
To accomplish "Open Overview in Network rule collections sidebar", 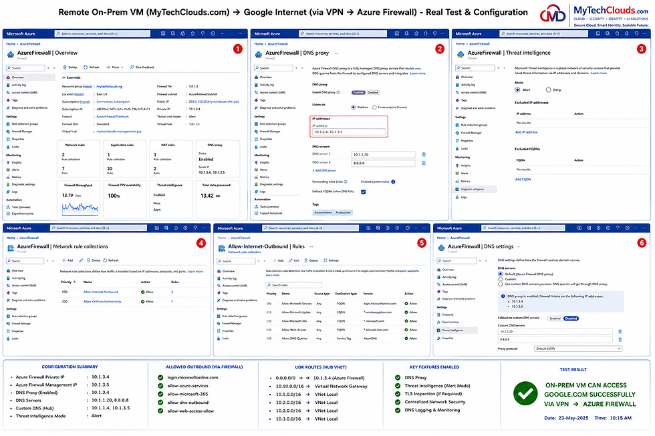I will (15, 271).
